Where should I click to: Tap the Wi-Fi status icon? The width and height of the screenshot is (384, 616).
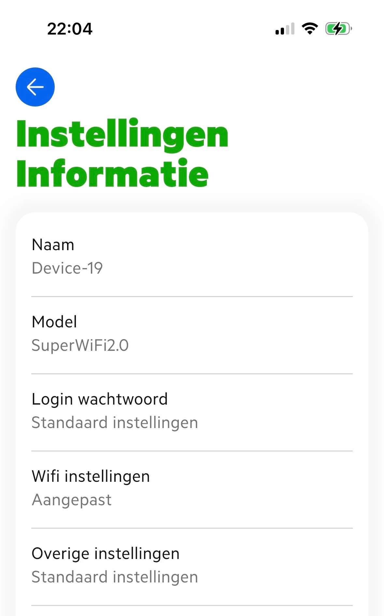pyautogui.click(x=310, y=29)
